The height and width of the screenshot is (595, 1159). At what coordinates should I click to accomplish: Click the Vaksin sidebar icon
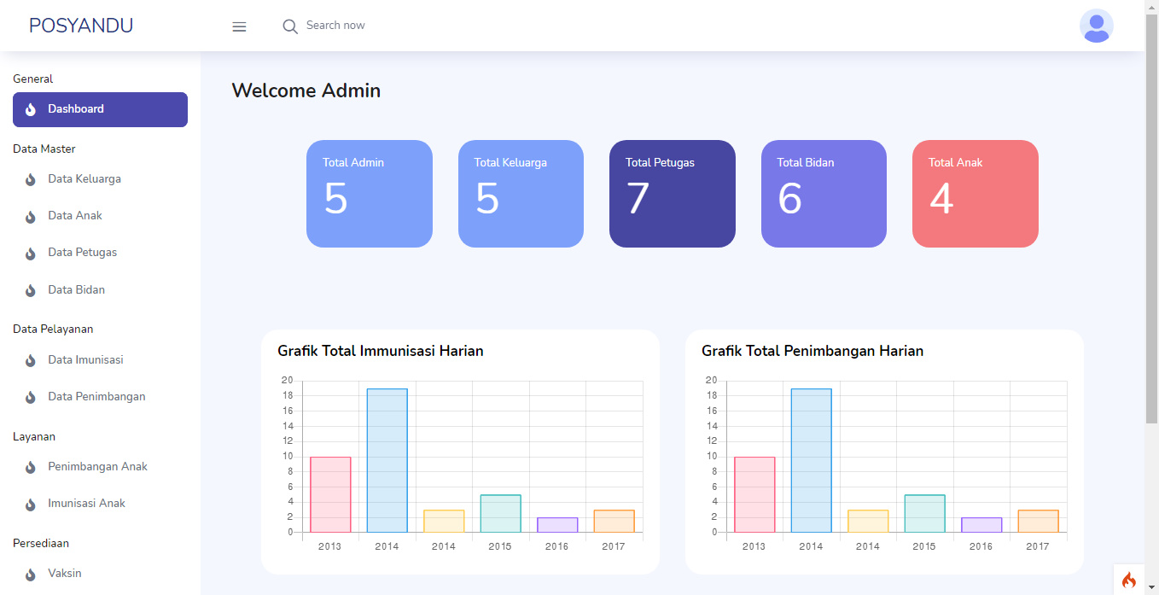pos(32,573)
